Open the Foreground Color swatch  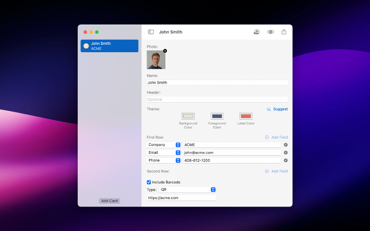[x=217, y=116]
